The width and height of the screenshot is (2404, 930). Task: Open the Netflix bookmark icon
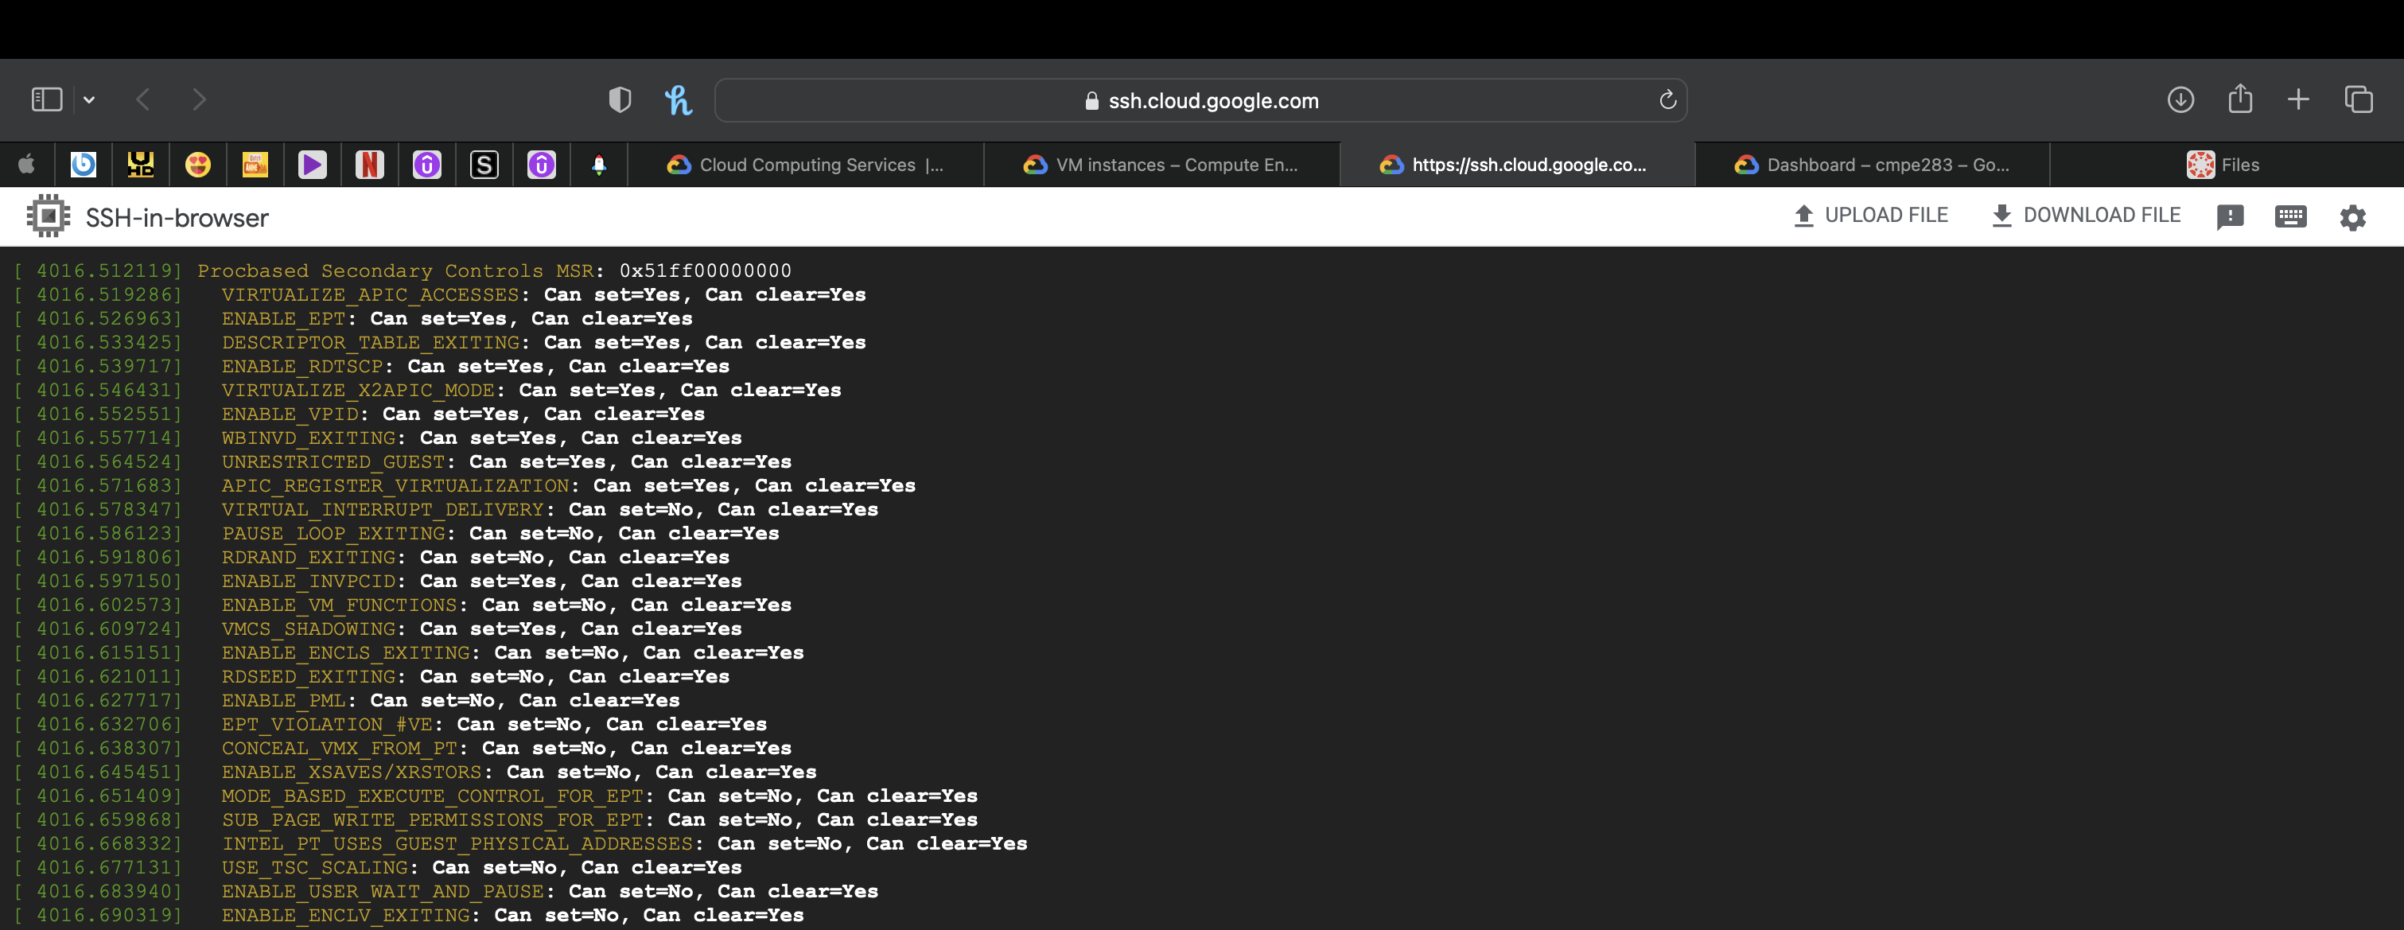click(370, 163)
